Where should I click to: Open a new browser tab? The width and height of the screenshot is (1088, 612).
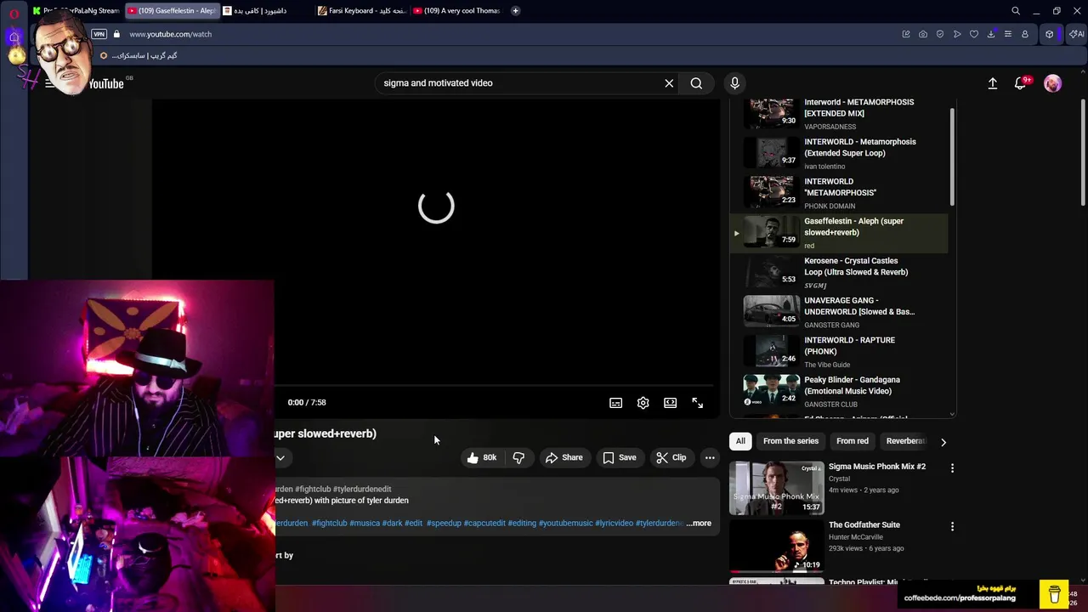click(x=515, y=11)
